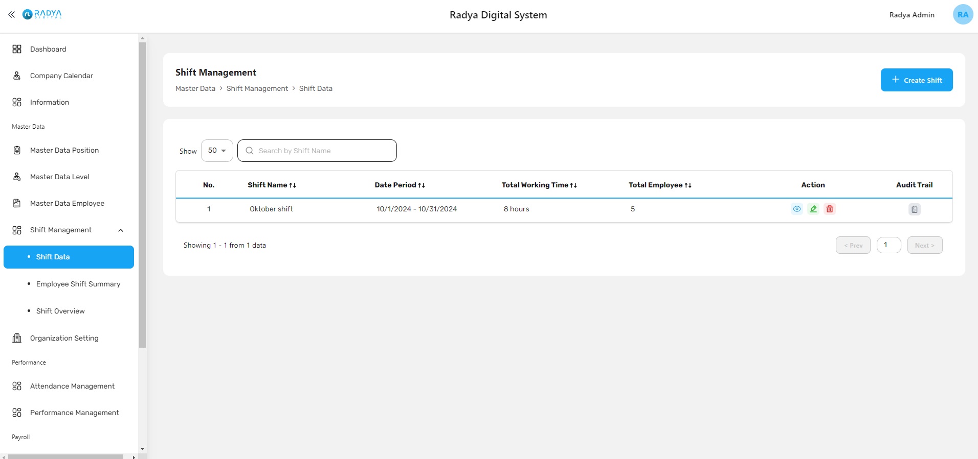Collapse sidebar with double-chevron icon

(x=11, y=15)
